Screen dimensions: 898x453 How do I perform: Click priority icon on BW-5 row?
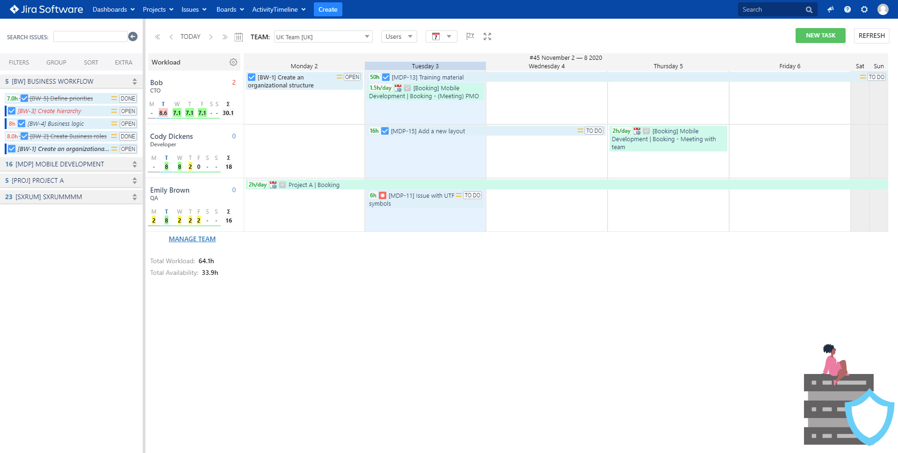point(114,99)
